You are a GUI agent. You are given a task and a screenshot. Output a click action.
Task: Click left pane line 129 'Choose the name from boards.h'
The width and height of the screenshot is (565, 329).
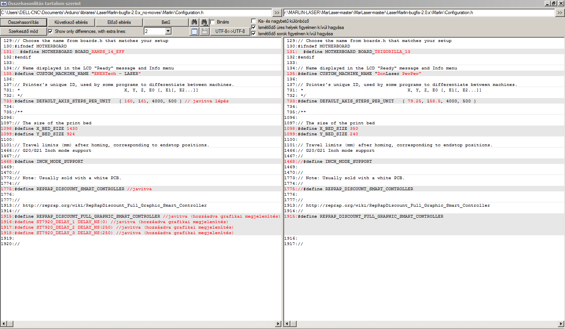click(x=141, y=40)
